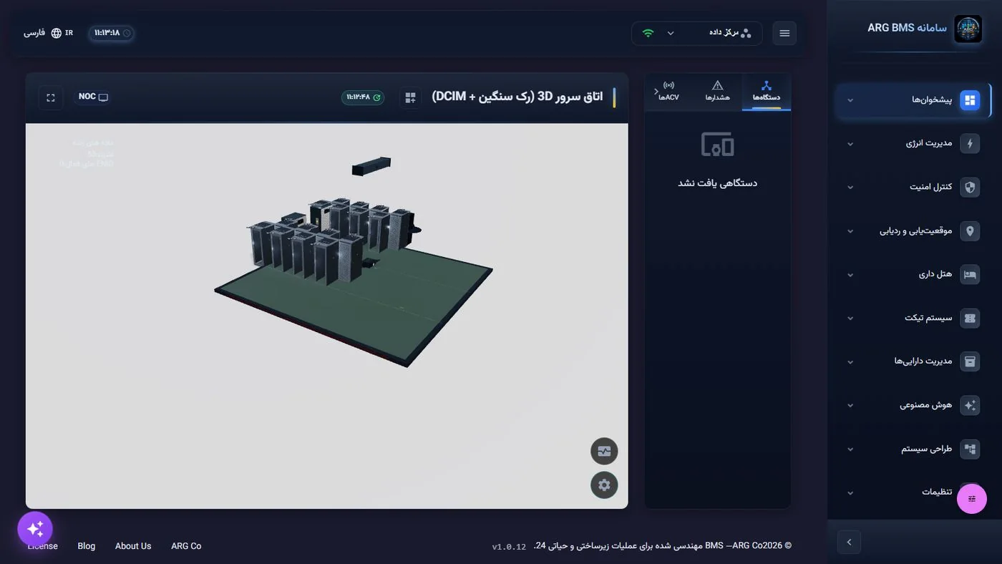Viewport: 1002px width, 564px height.
Task: Switch to the هشدارها alerts tab
Action: 717,92
